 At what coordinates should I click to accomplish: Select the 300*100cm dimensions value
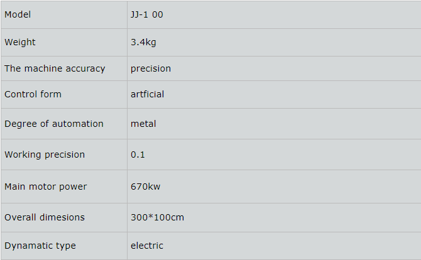point(158,217)
